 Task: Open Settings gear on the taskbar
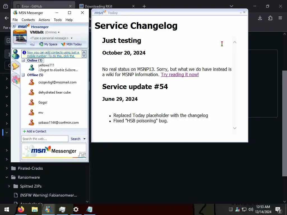tap(76, 209)
